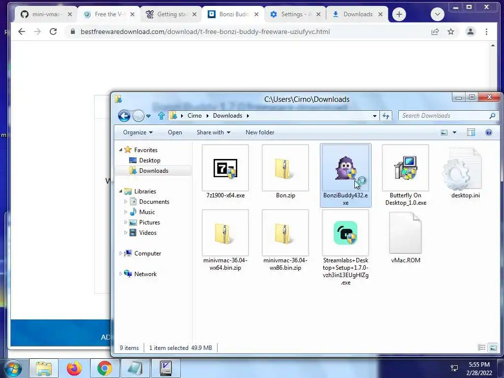Viewport: 504px width, 378px height.
Task: Click Explorer's forward navigation arrow
Action: tap(138, 116)
